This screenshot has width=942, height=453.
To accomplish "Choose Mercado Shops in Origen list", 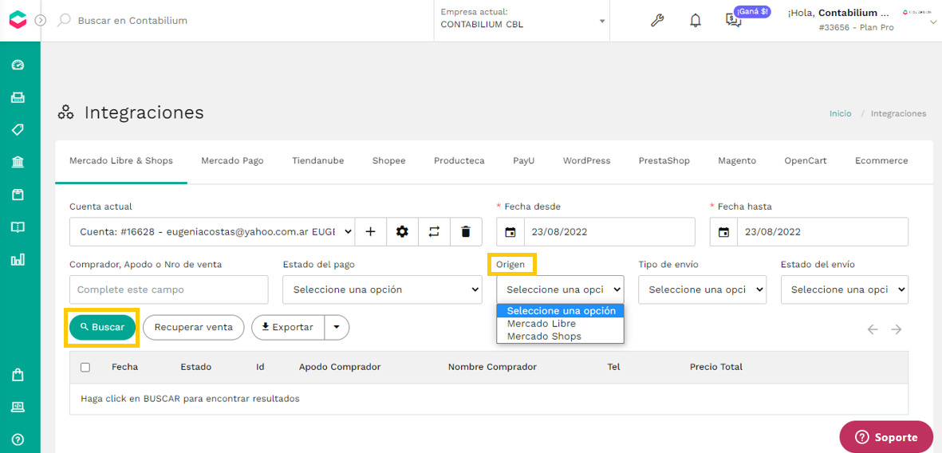I will 560,337.
